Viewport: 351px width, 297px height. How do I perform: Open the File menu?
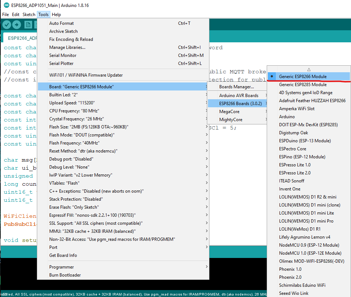click(x=5, y=15)
